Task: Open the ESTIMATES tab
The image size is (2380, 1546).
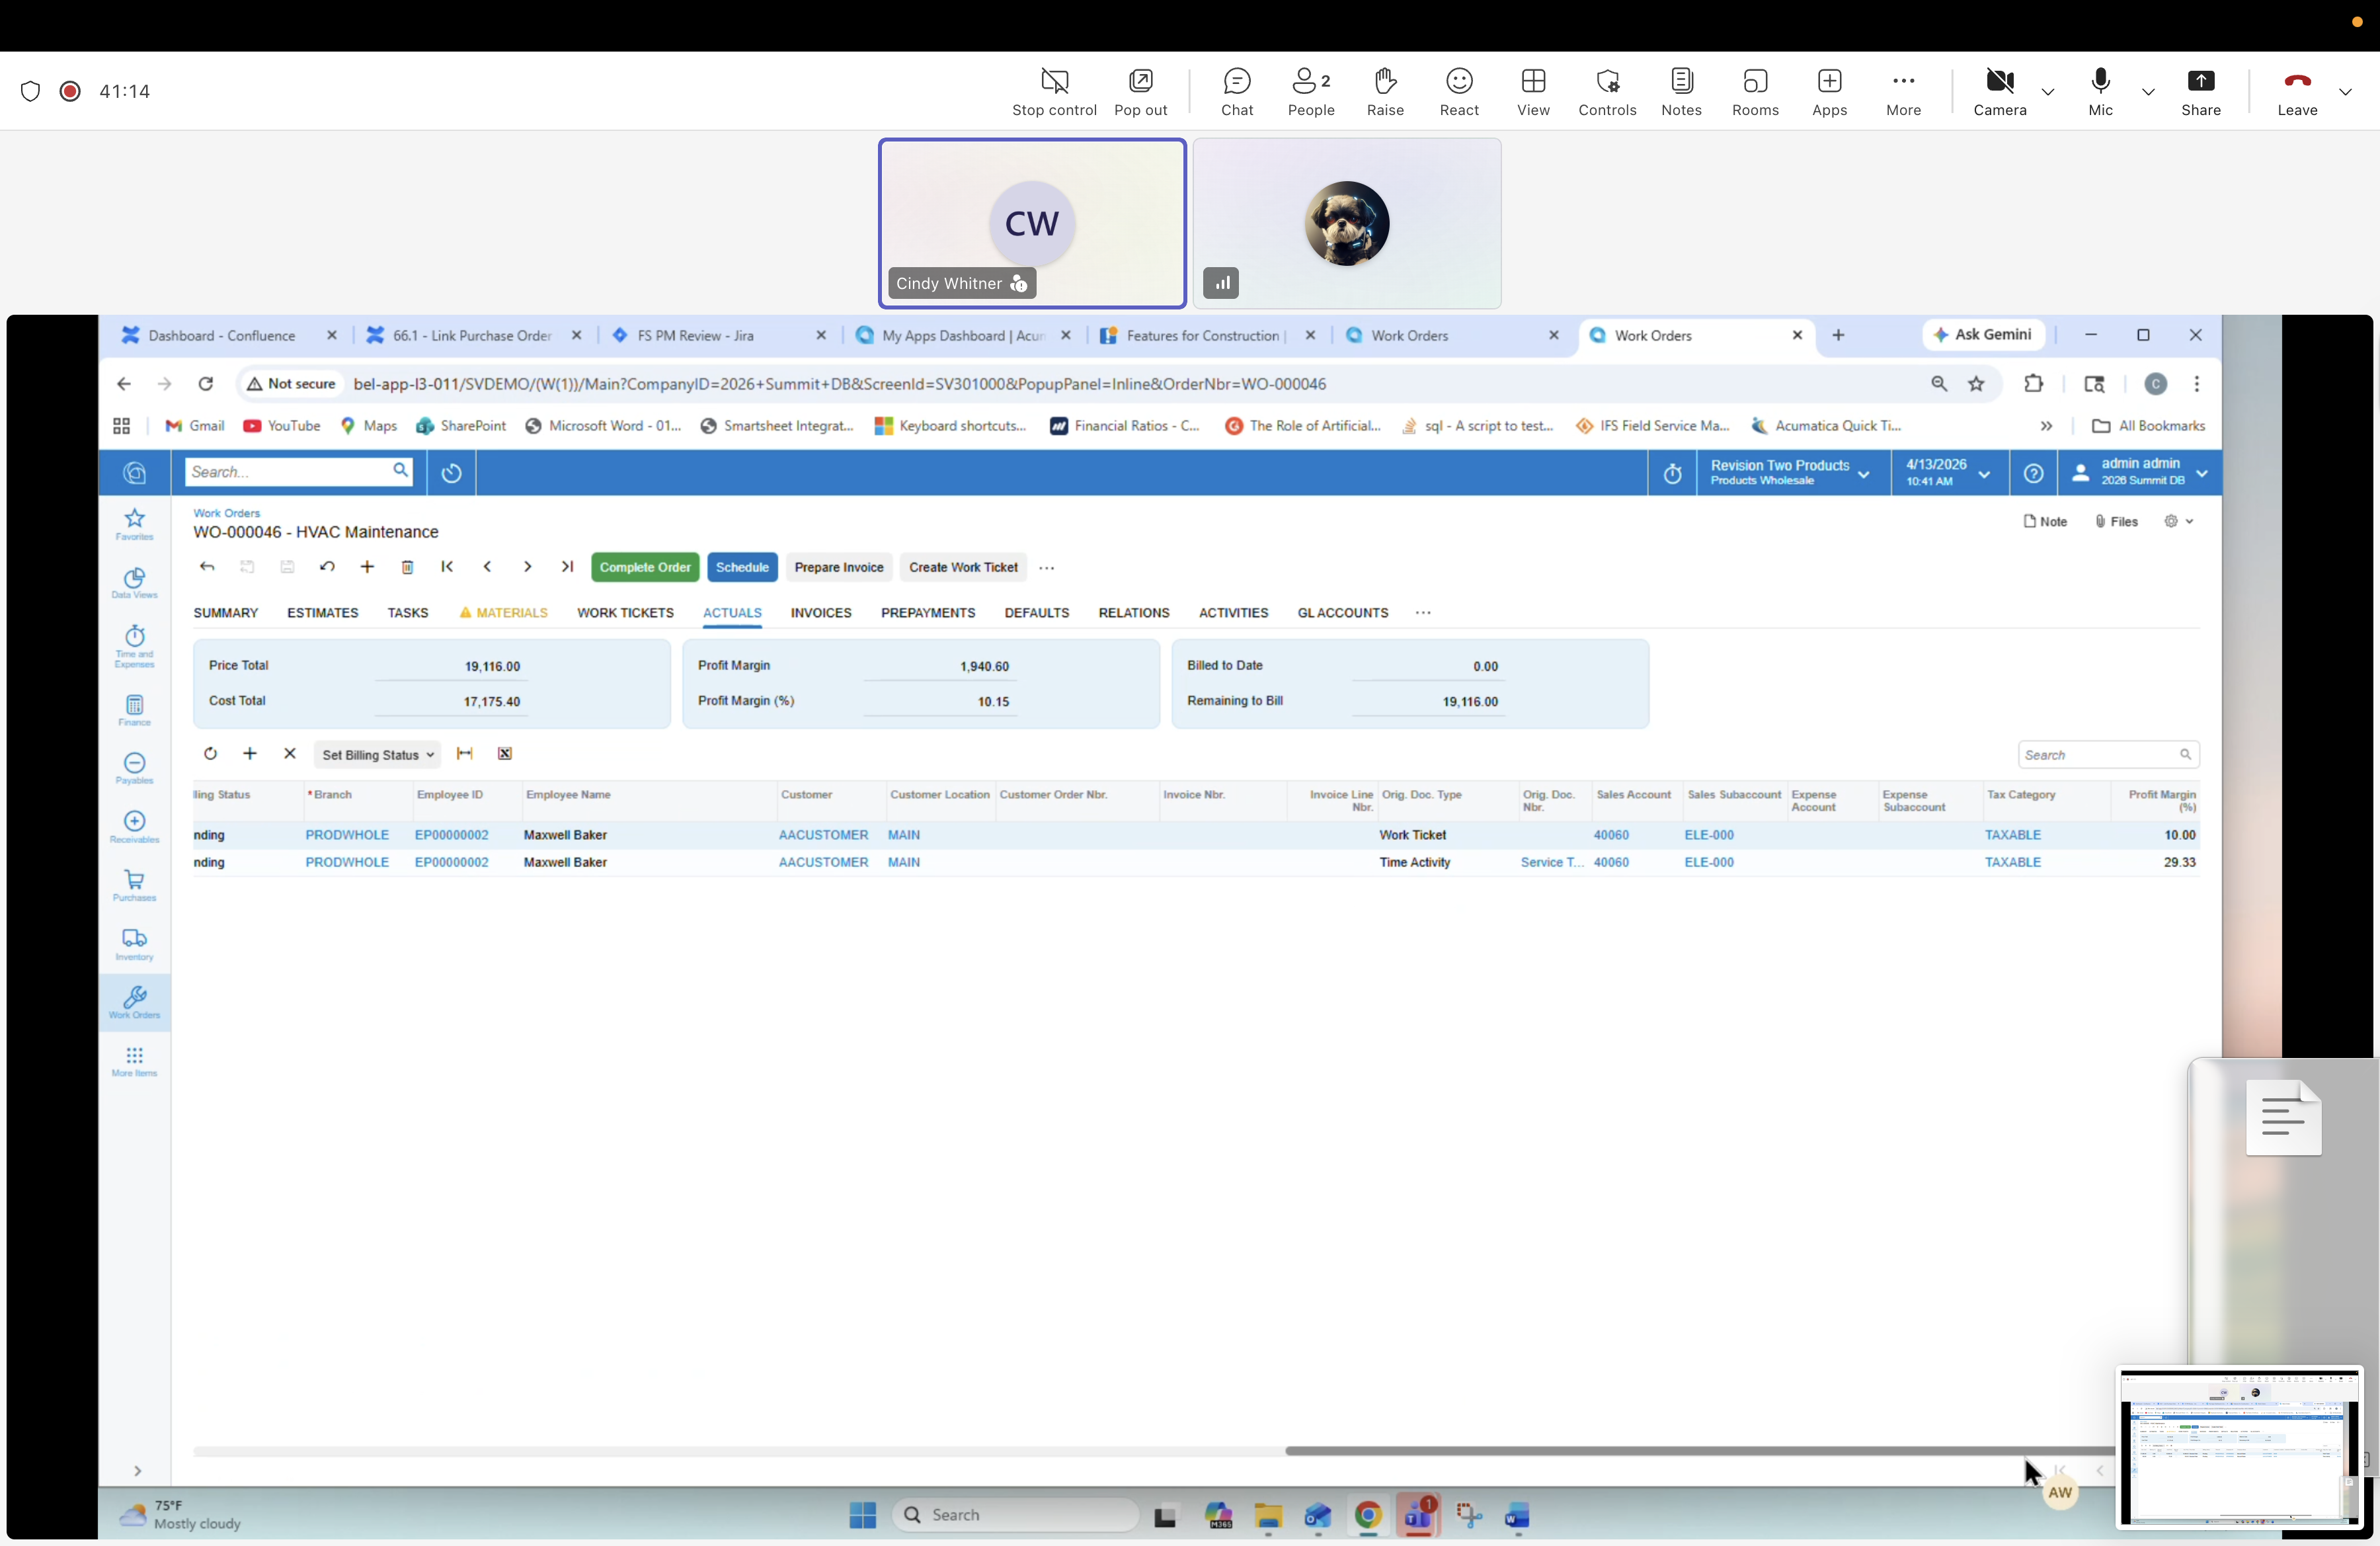Action: (x=322, y=613)
